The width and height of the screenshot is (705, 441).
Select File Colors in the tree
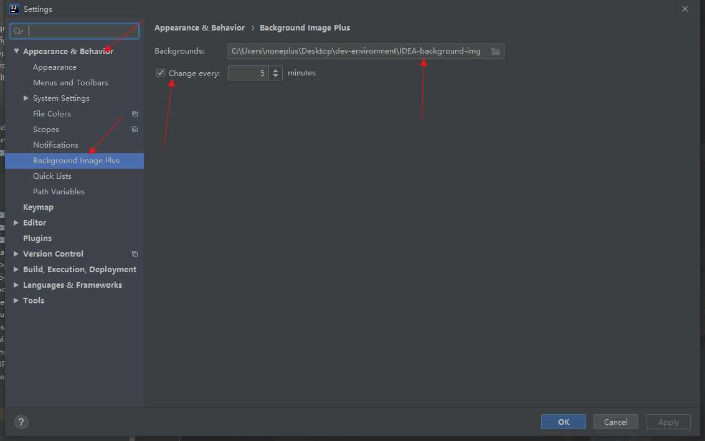pos(52,114)
